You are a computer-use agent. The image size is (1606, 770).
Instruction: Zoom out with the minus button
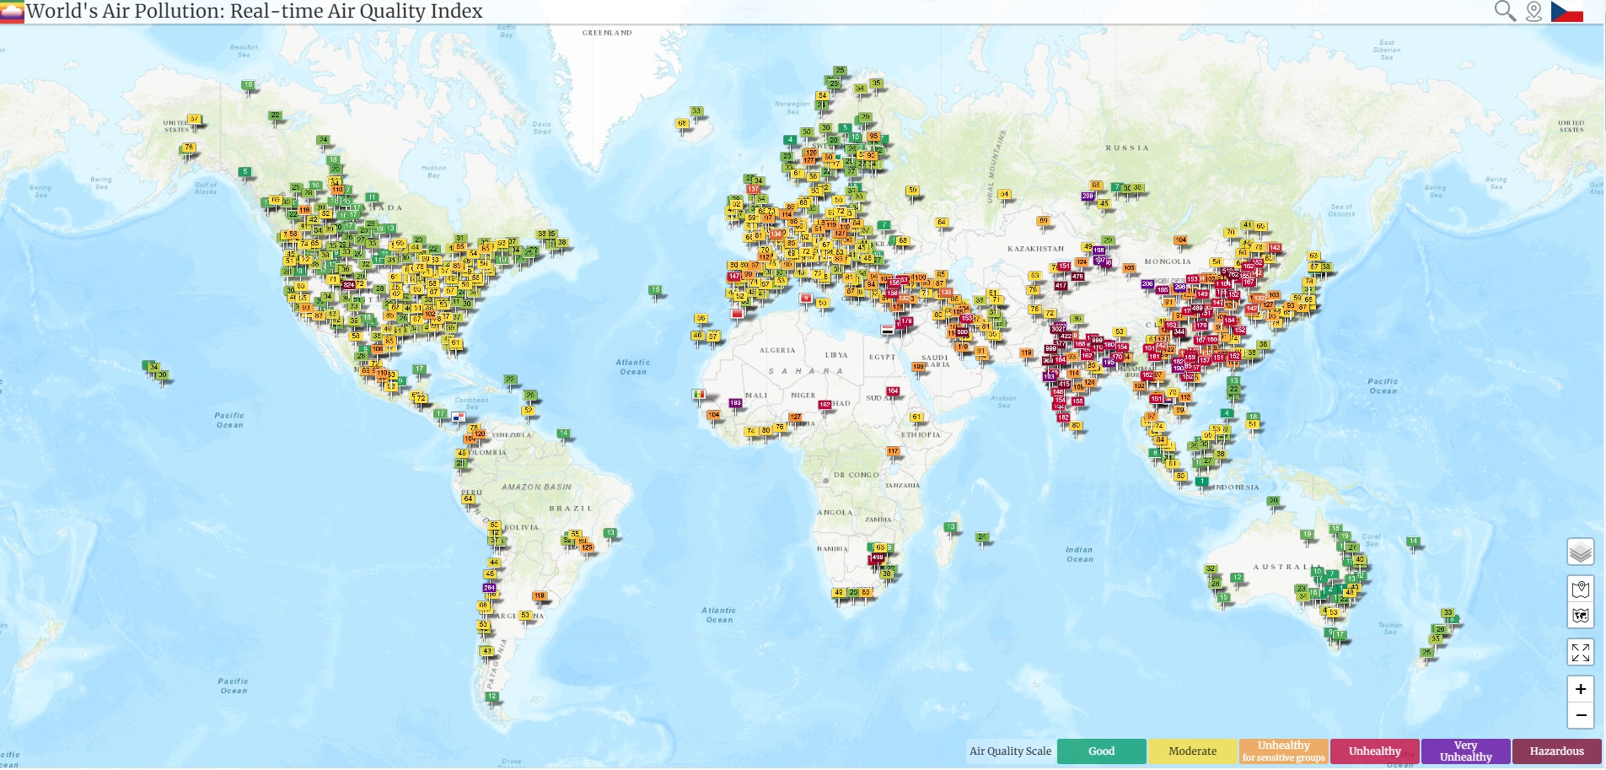tap(1580, 715)
